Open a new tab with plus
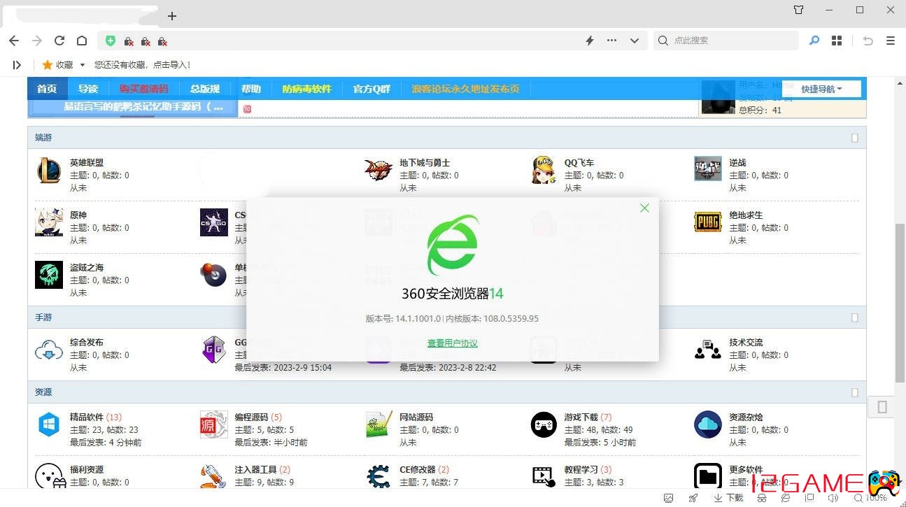 172,15
